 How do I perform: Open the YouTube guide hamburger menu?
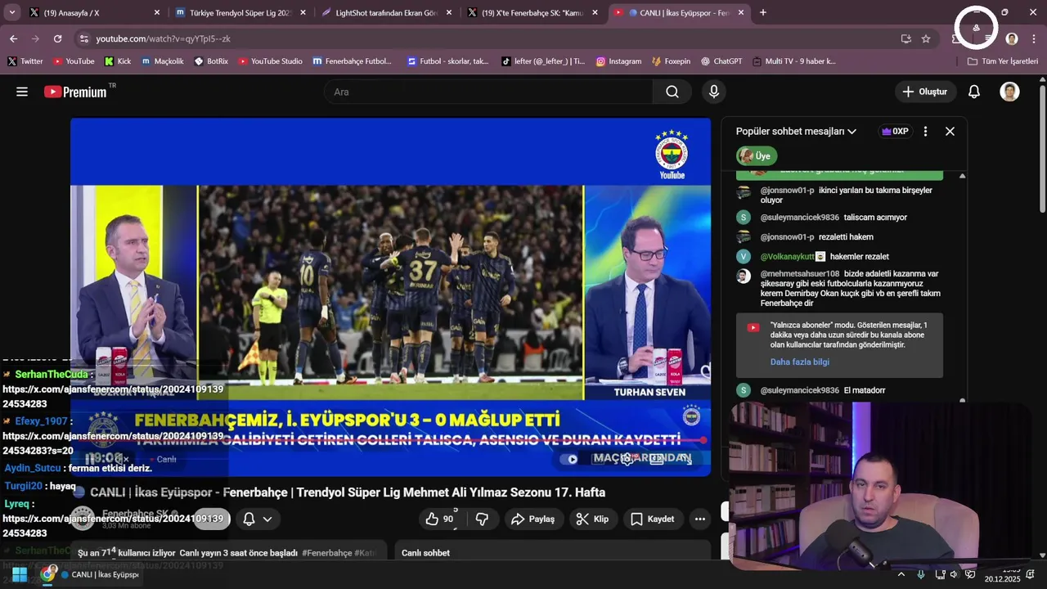[x=22, y=92]
